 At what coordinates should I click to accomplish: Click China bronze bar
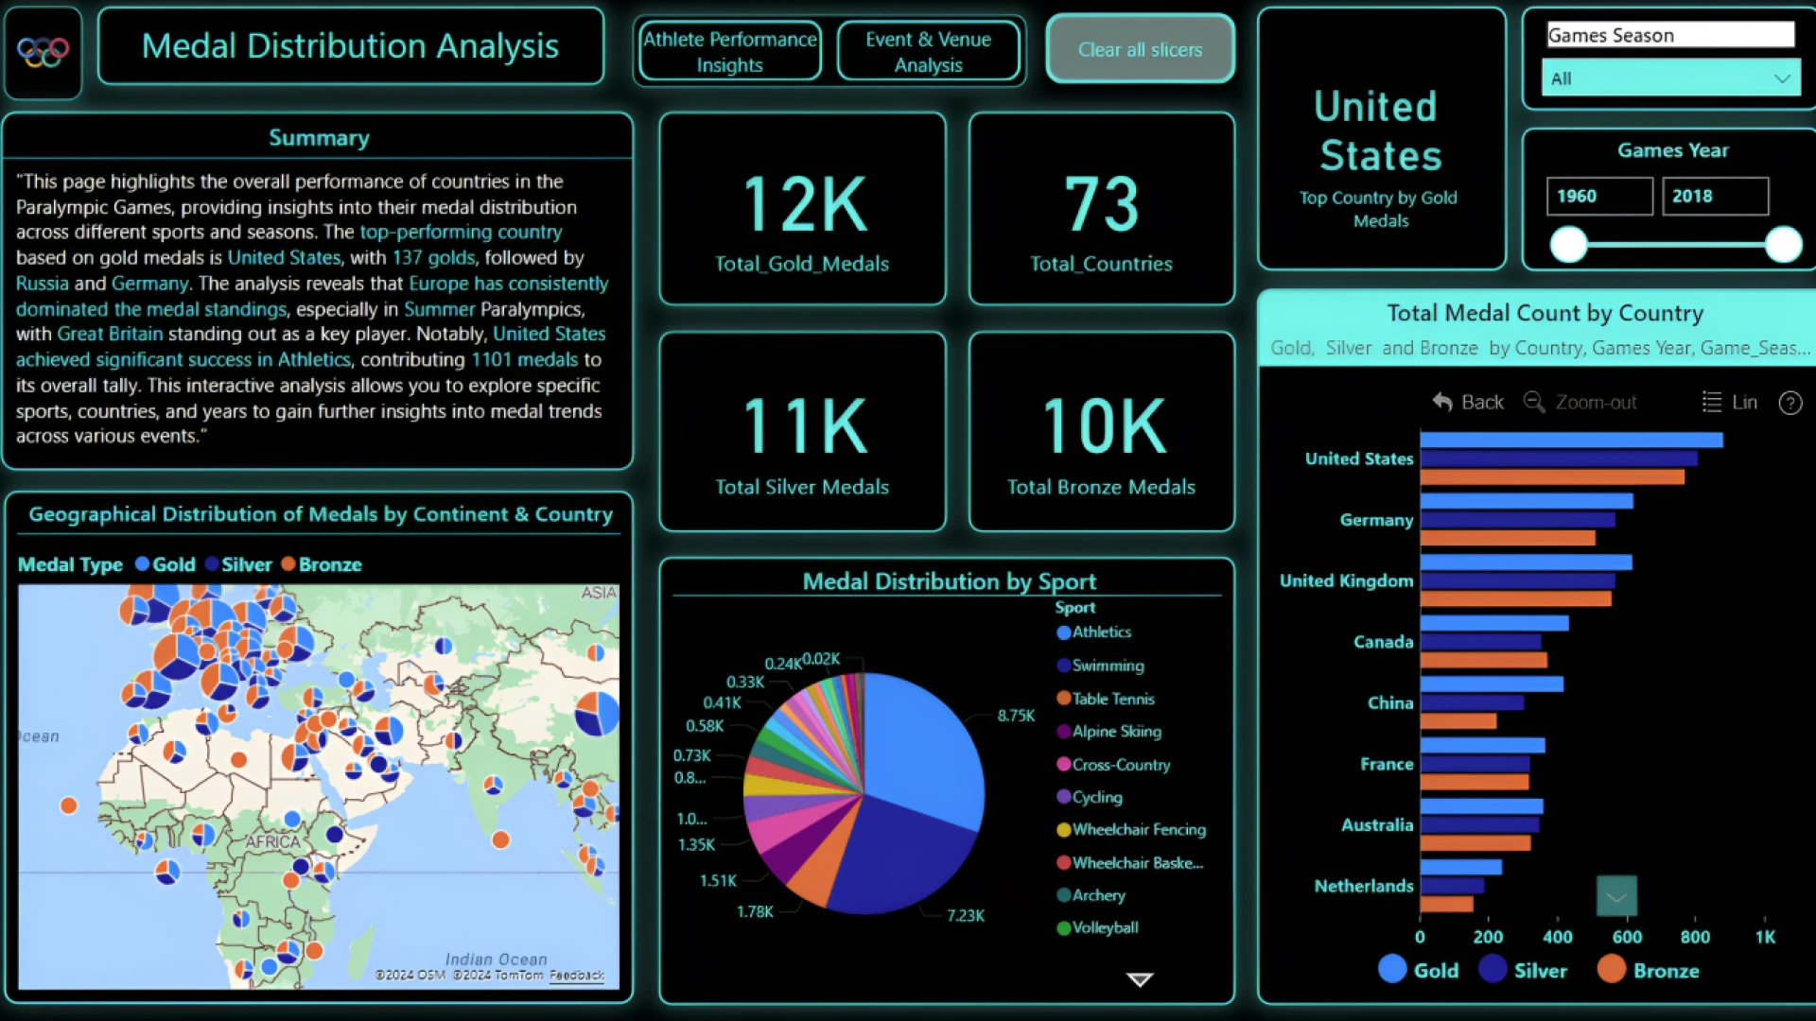(1458, 721)
